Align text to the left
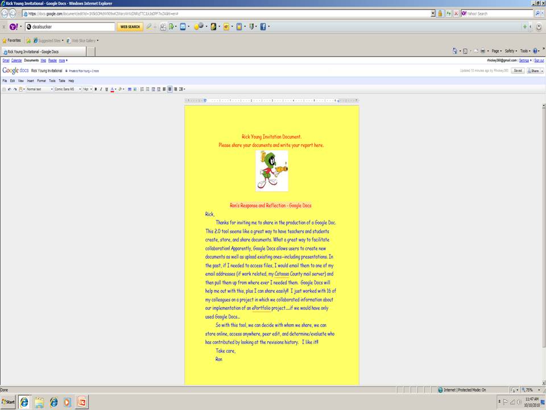546x410 pixels. (164, 89)
